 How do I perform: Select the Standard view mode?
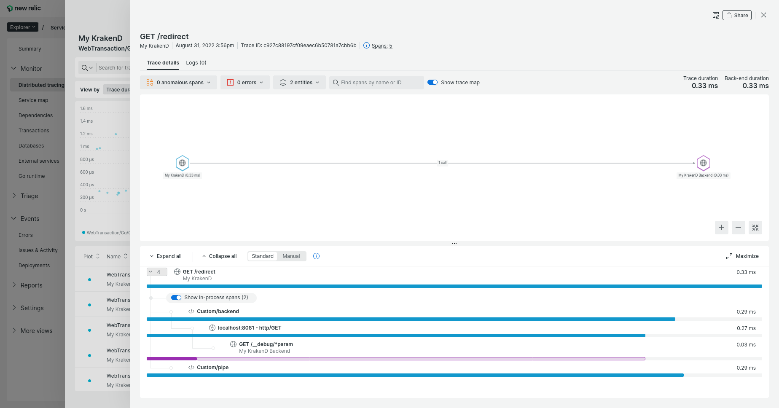click(263, 256)
